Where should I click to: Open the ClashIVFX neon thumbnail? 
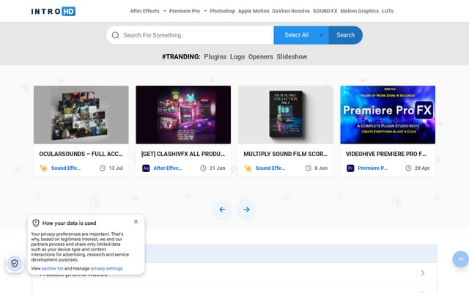click(183, 115)
